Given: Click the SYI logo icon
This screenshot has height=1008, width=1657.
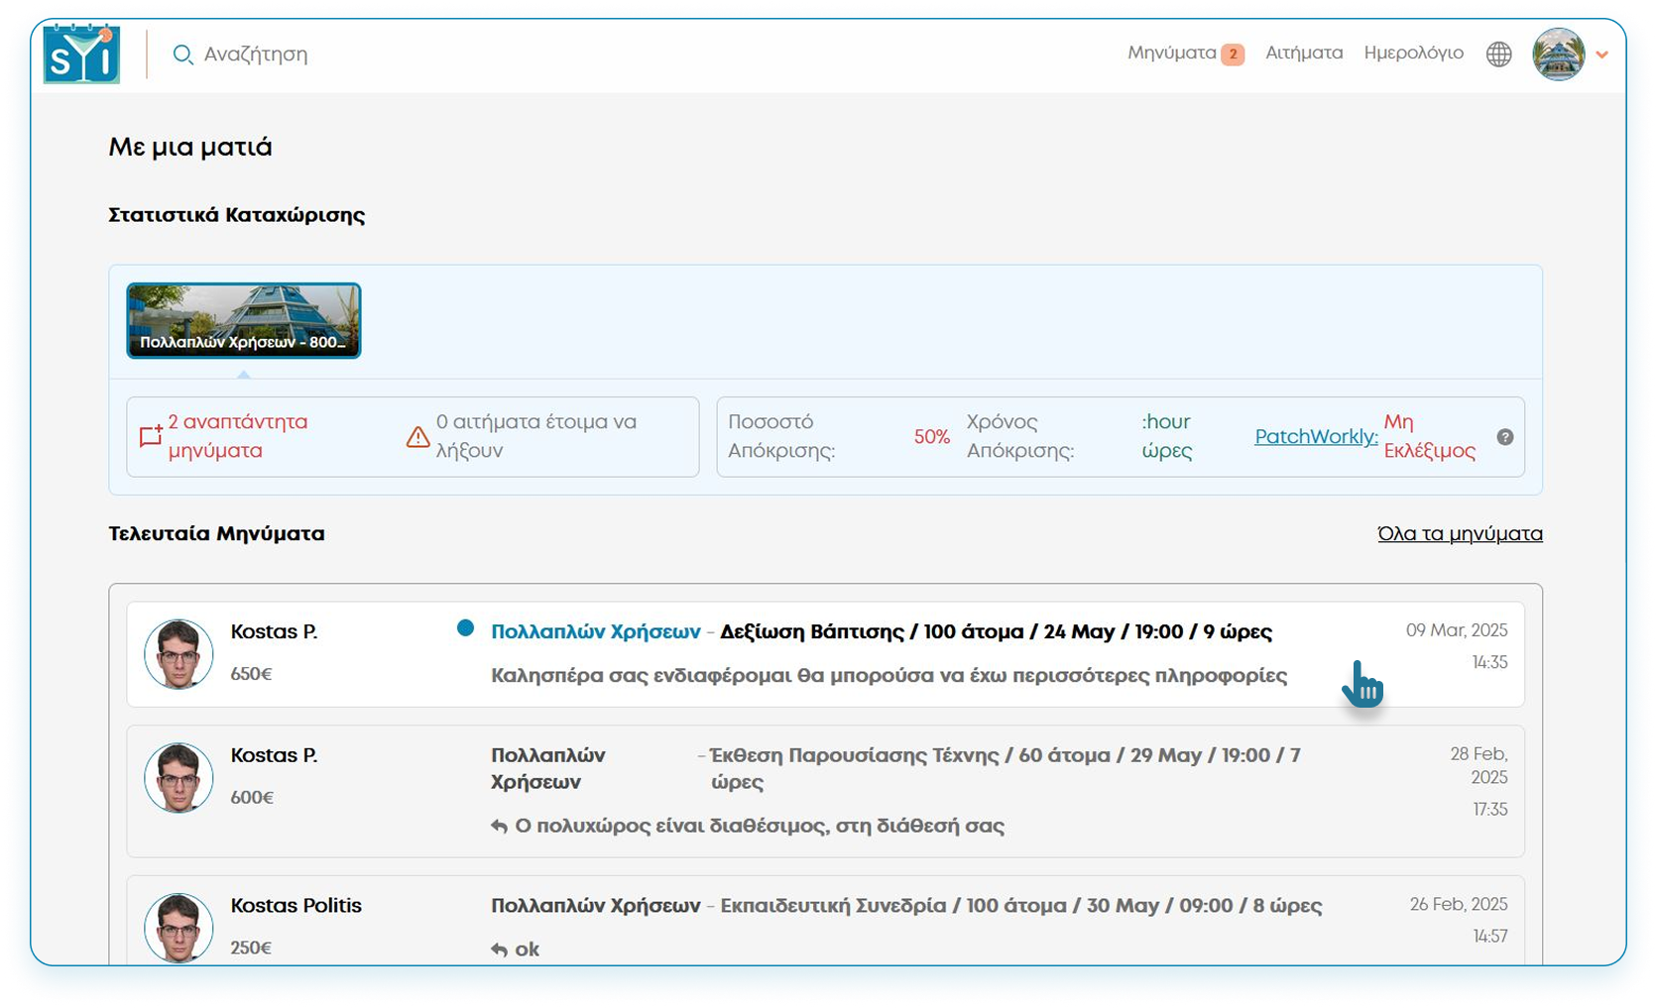Looking at the screenshot, I should (81, 55).
